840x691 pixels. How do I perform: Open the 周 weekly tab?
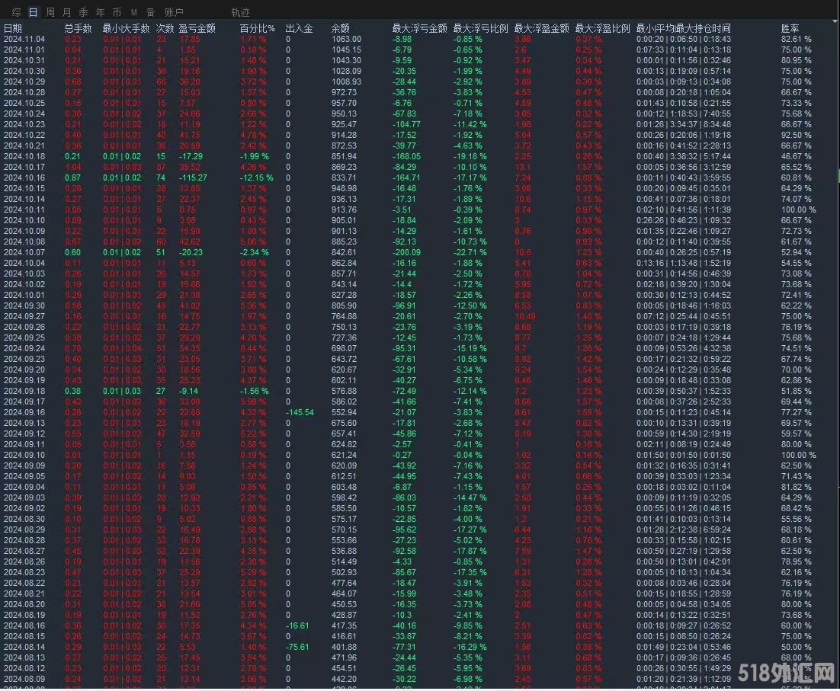(50, 11)
